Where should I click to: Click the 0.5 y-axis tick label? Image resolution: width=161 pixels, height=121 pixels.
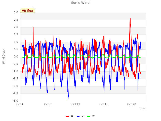pos(16,49)
